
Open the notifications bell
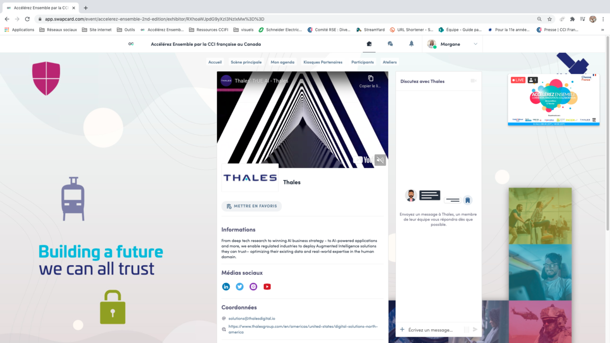[x=411, y=44]
